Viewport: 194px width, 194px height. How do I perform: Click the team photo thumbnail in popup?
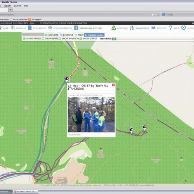point(91,114)
